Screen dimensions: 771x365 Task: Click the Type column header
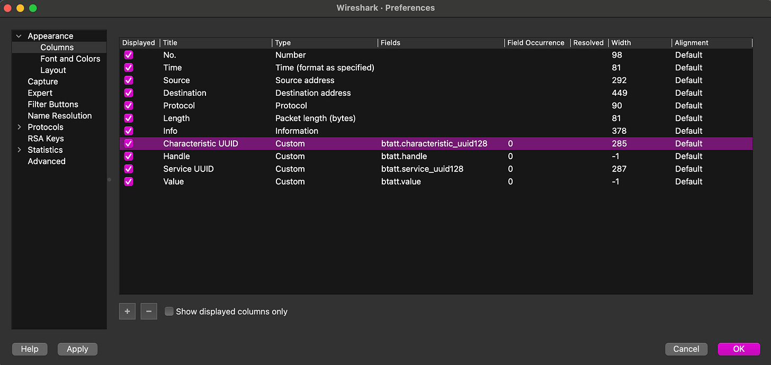point(325,43)
